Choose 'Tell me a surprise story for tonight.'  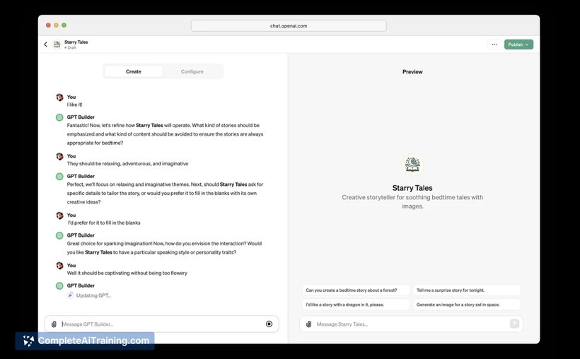click(x=466, y=290)
